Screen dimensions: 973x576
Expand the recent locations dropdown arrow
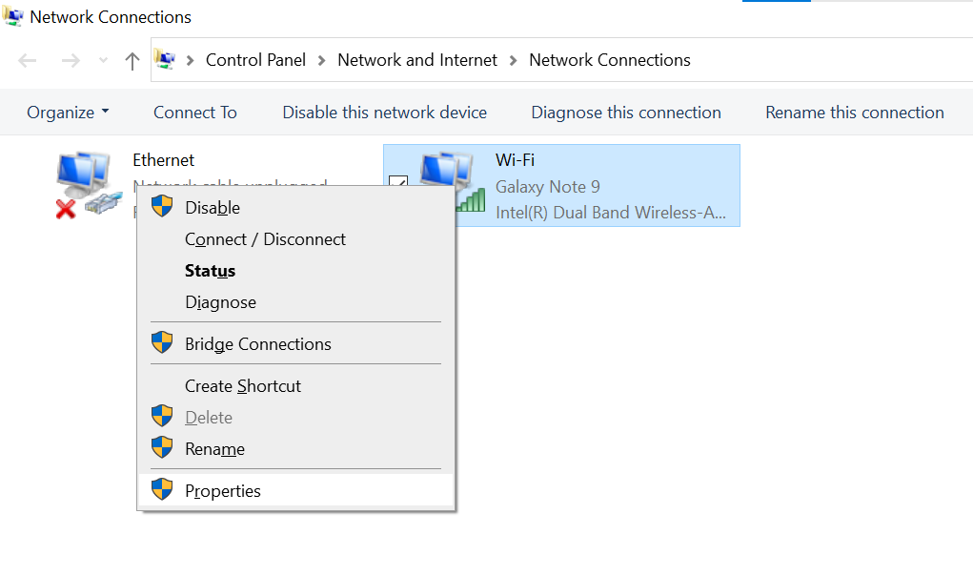(x=103, y=61)
